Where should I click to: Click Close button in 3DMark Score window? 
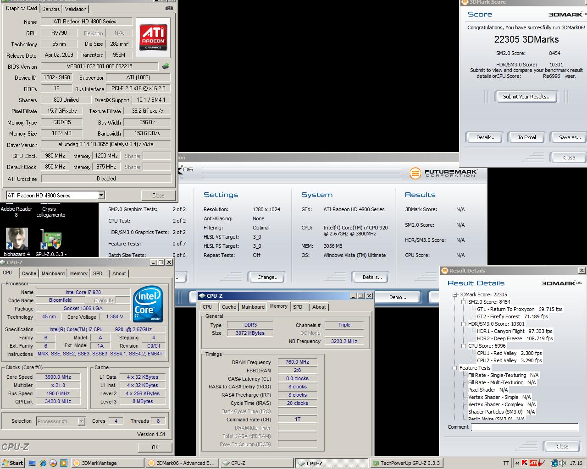coord(569,158)
